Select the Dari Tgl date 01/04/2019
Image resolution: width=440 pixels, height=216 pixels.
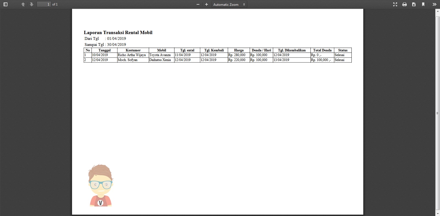point(116,38)
